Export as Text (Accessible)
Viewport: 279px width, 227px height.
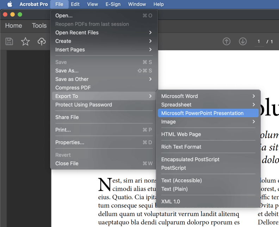(x=208, y=180)
